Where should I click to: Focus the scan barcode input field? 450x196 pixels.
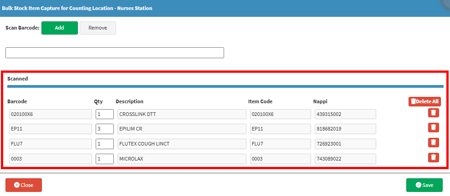point(115,53)
